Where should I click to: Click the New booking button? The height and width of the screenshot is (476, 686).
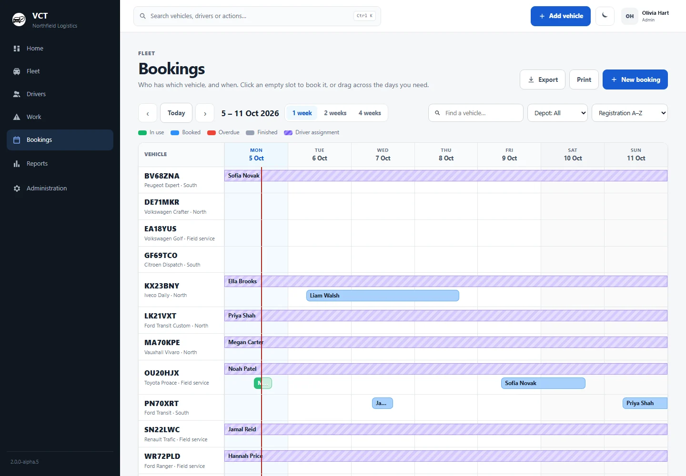(635, 79)
